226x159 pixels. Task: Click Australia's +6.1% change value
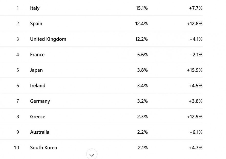click(196, 132)
